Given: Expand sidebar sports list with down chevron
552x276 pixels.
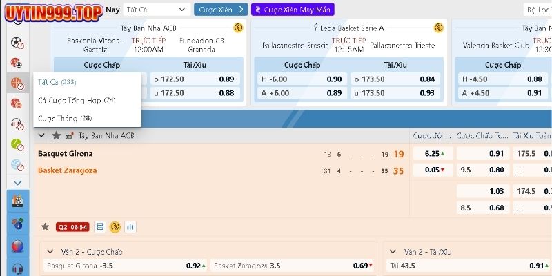Looking at the screenshot, I should pos(17,183).
